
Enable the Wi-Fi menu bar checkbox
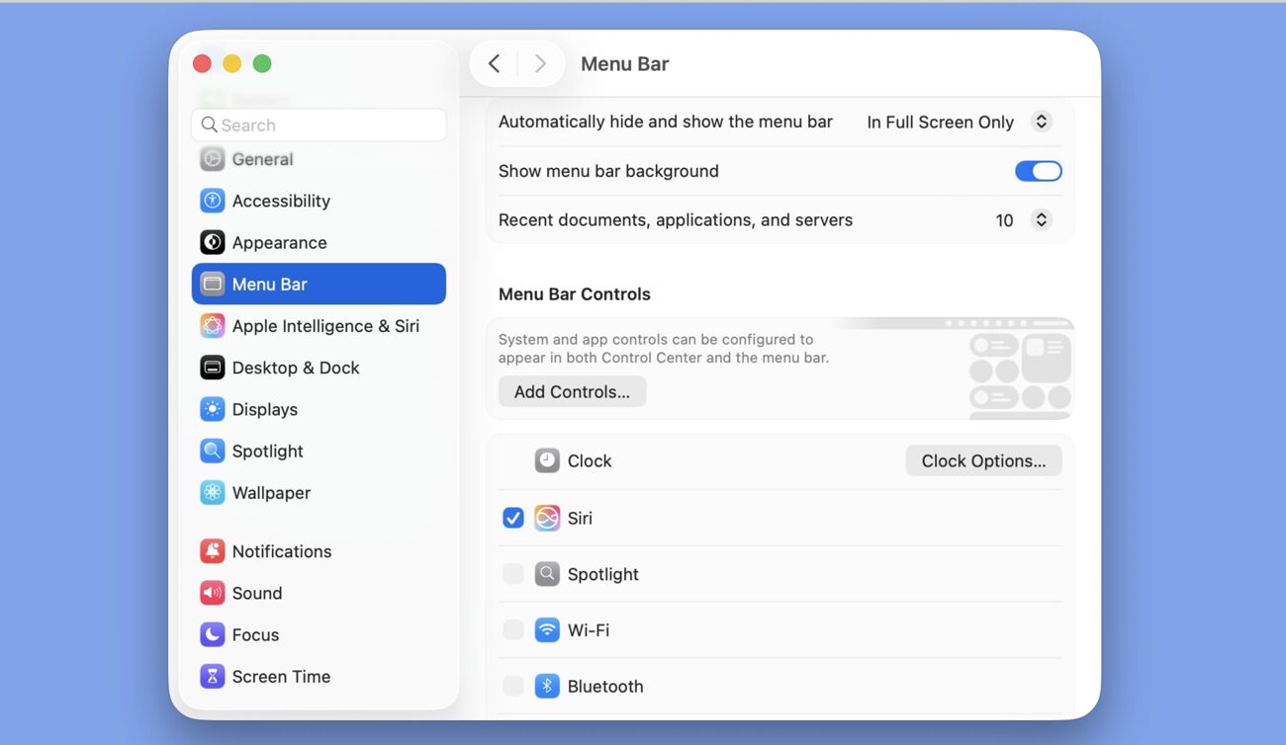(x=513, y=629)
